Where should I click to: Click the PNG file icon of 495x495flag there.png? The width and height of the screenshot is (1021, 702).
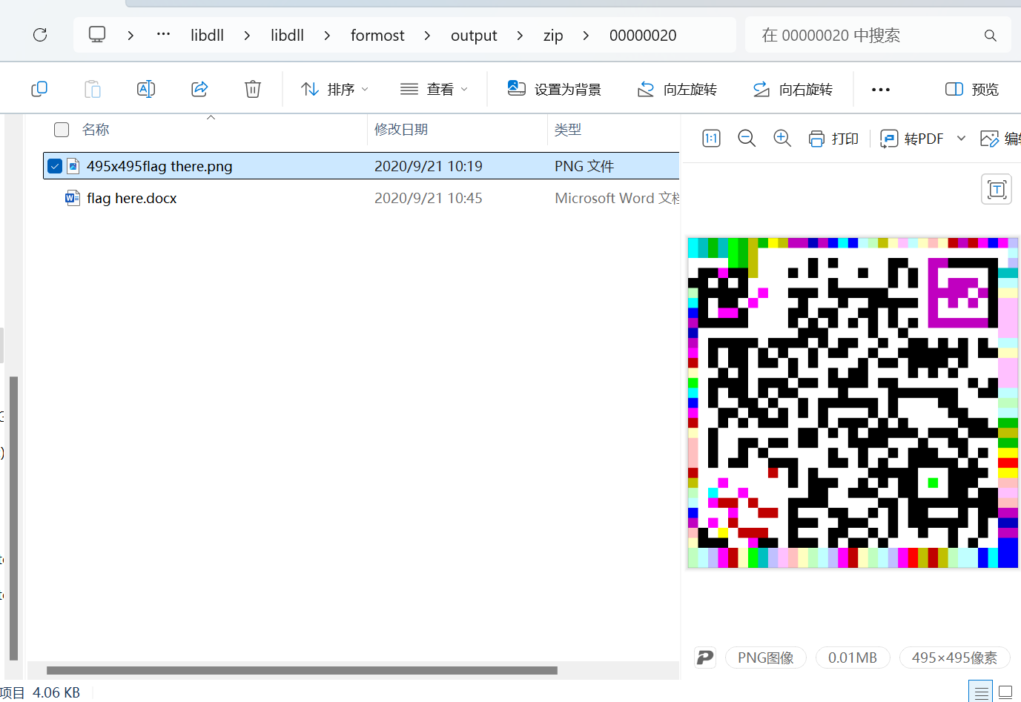pos(73,166)
